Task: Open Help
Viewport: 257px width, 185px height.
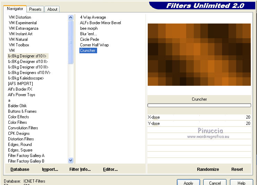Action: pos(241,183)
